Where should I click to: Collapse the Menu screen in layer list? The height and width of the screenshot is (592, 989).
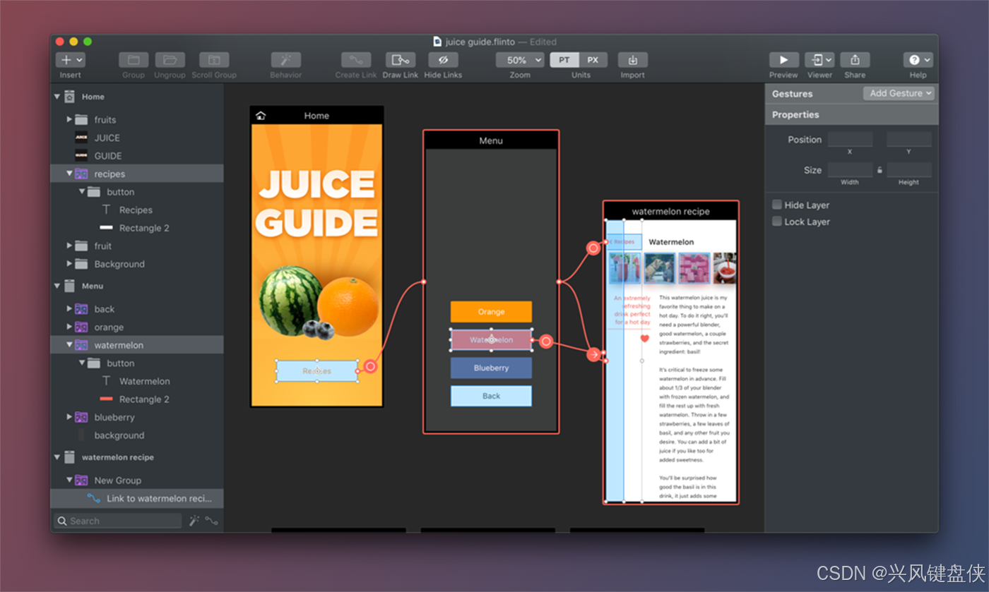click(57, 286)
